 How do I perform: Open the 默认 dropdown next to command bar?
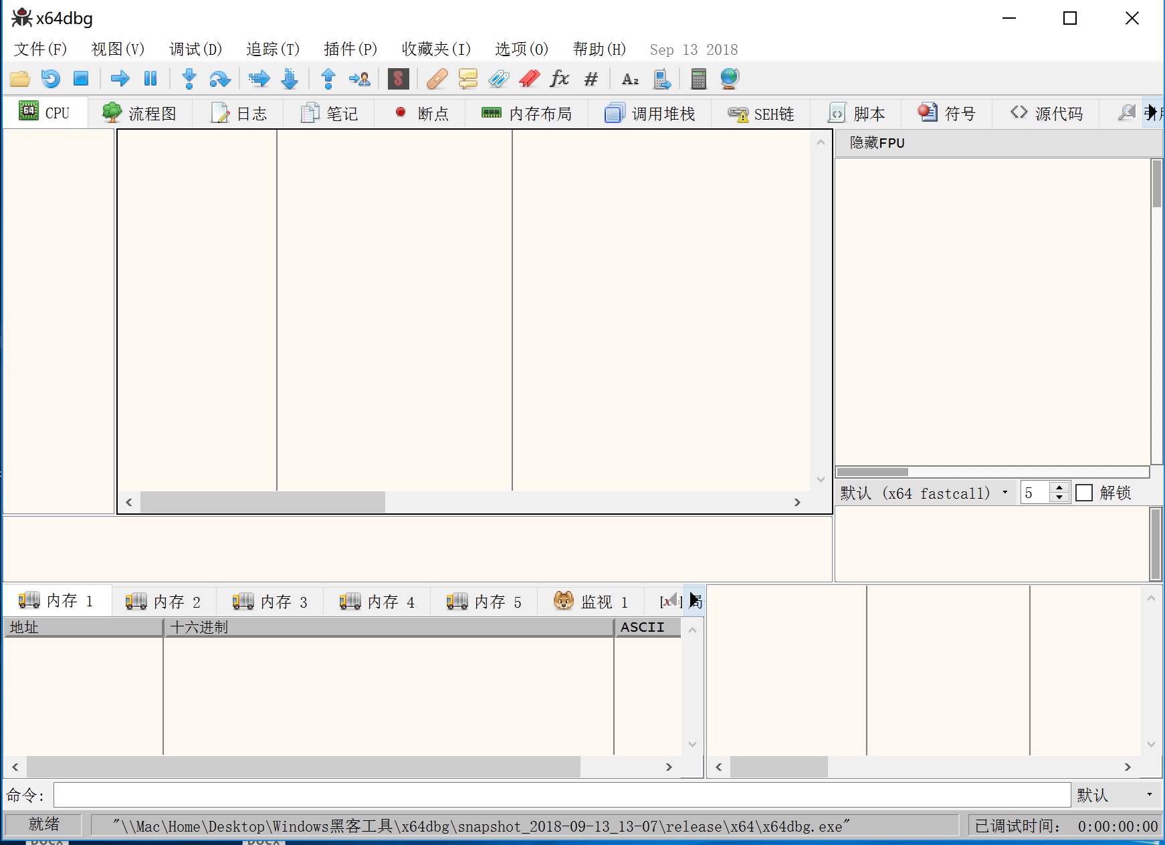(1116, 795)
